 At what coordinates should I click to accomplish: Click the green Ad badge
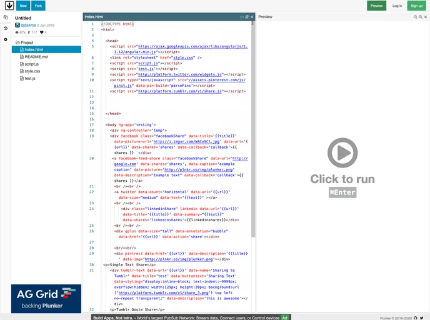[284, 317]
